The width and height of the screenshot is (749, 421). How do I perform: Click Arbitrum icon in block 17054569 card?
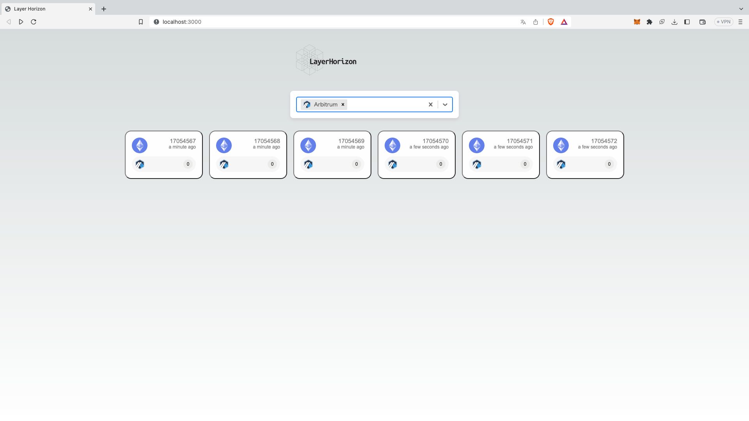coord(308,164)
